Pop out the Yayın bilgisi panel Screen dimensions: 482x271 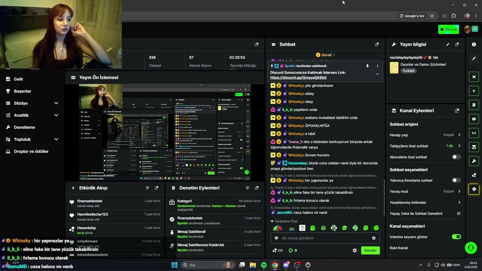click(457, 44)
